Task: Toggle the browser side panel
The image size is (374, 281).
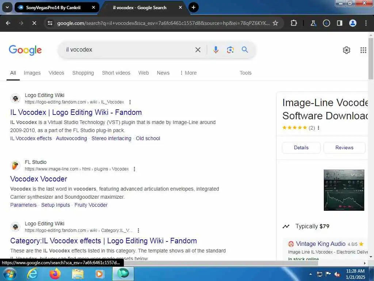Action: tap(339, 23)
